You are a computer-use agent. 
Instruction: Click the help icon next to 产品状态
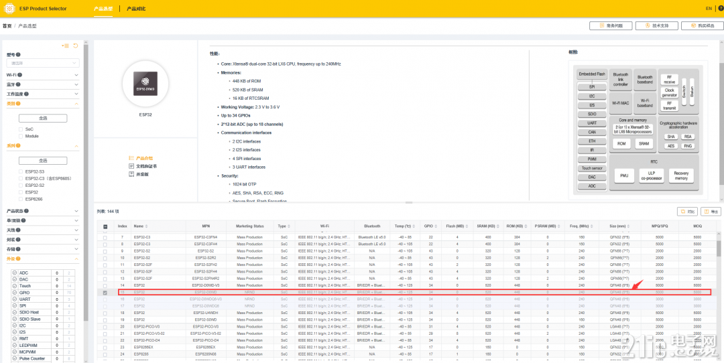click(x=26, y=211)
